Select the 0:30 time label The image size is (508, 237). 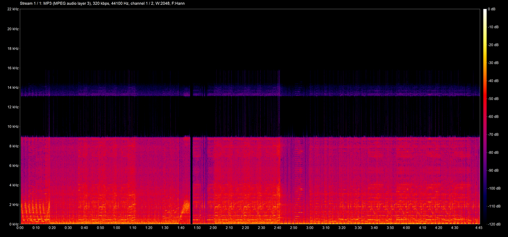pos(68,228)
